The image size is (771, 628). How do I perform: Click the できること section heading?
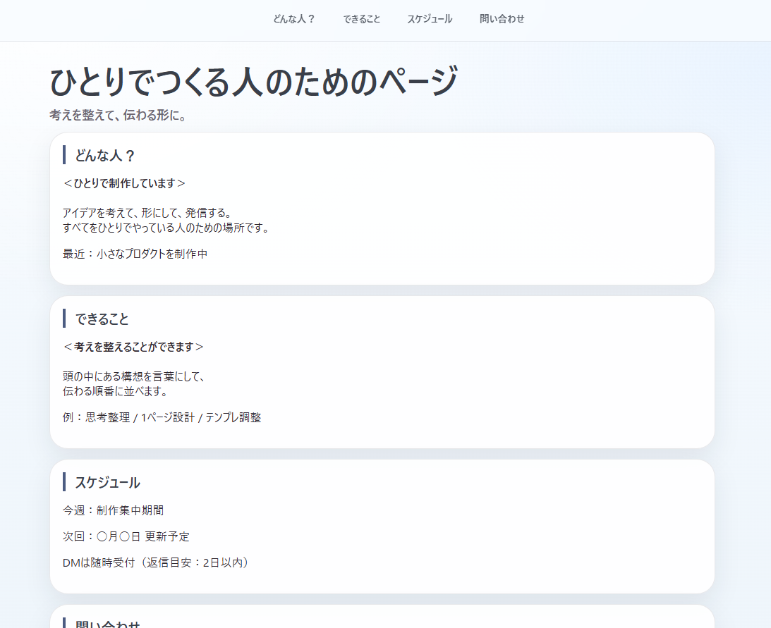102,319
